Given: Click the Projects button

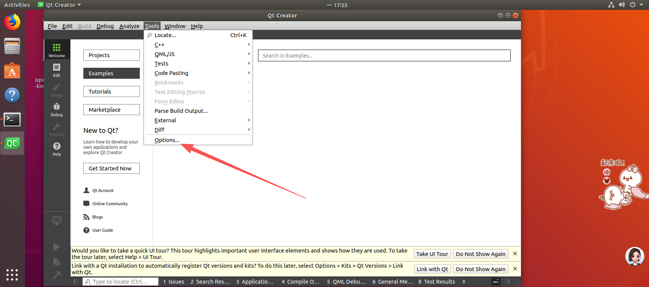Looking at the screenshot, I should (111, 55).
